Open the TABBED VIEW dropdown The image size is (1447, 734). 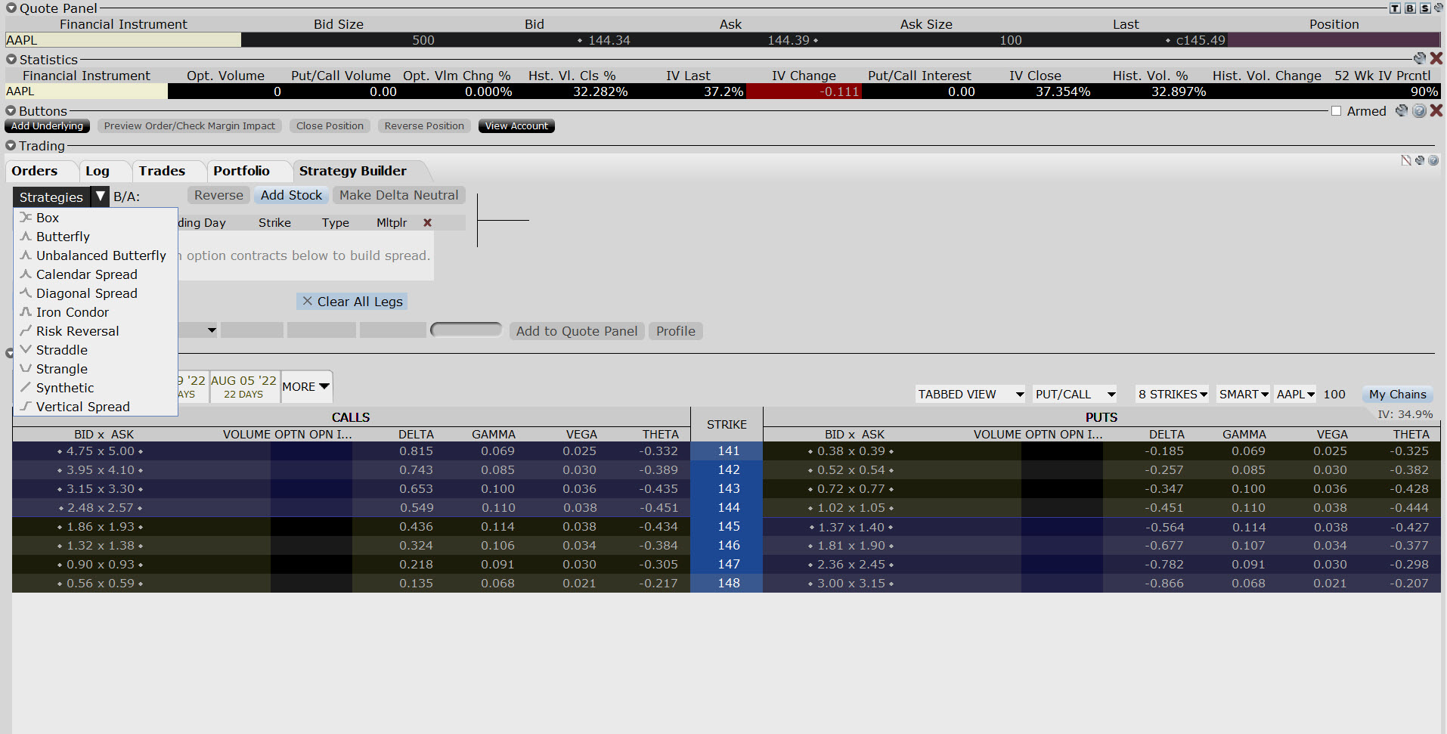tap(971, 394)
